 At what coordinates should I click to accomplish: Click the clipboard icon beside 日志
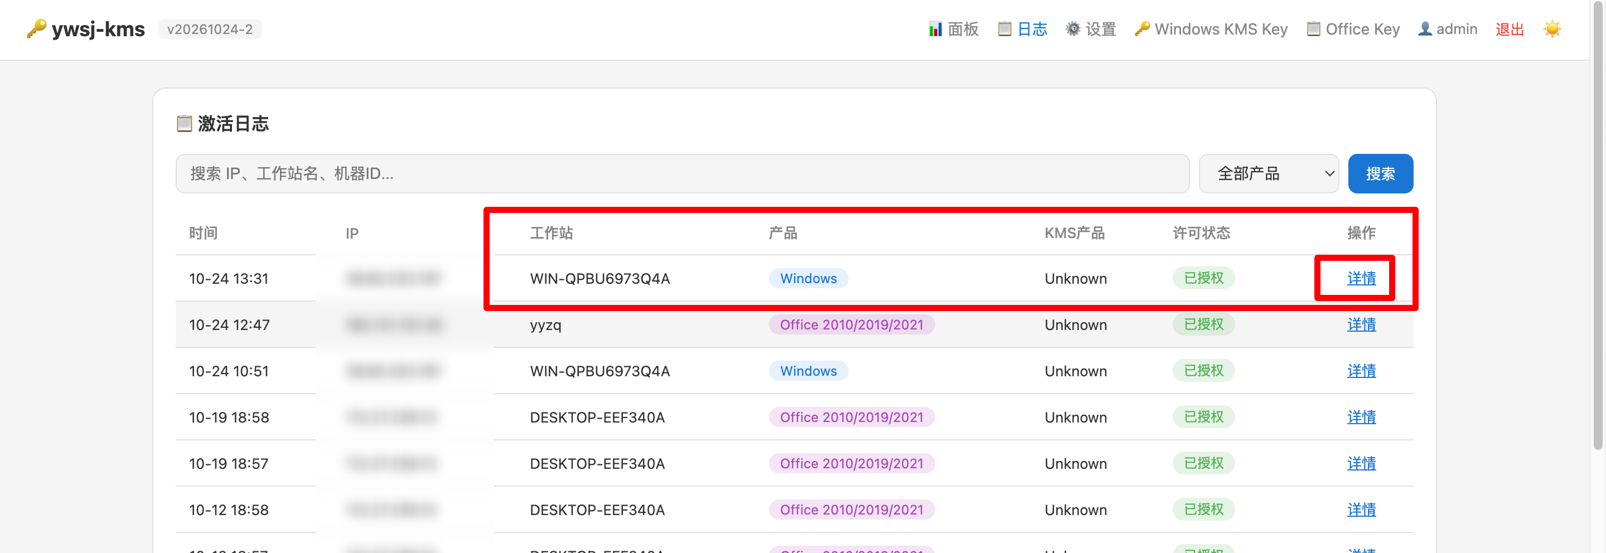pyautogui.click(x=1004, y=30)
